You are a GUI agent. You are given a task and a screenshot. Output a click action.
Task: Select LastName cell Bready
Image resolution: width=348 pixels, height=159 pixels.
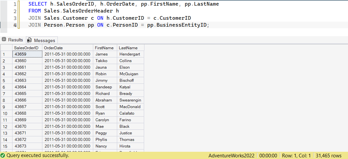[x=131, y=94]
